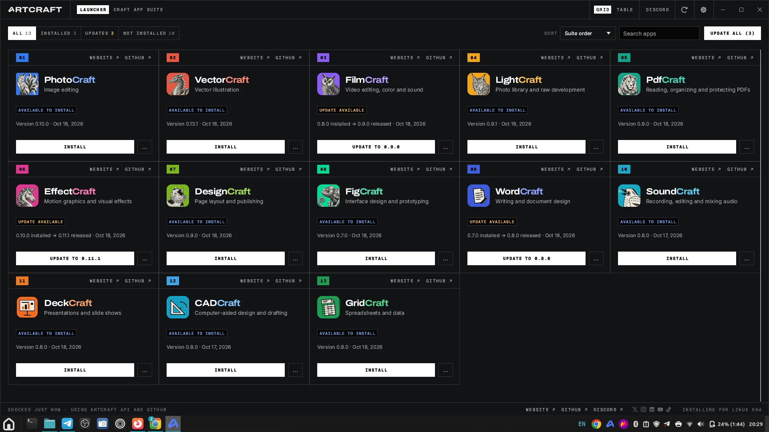The width and height of the screenshot is (769, 432).
Task: Click the volume icon in system tray
Action: pyautogui.click(x=701, y=424)
